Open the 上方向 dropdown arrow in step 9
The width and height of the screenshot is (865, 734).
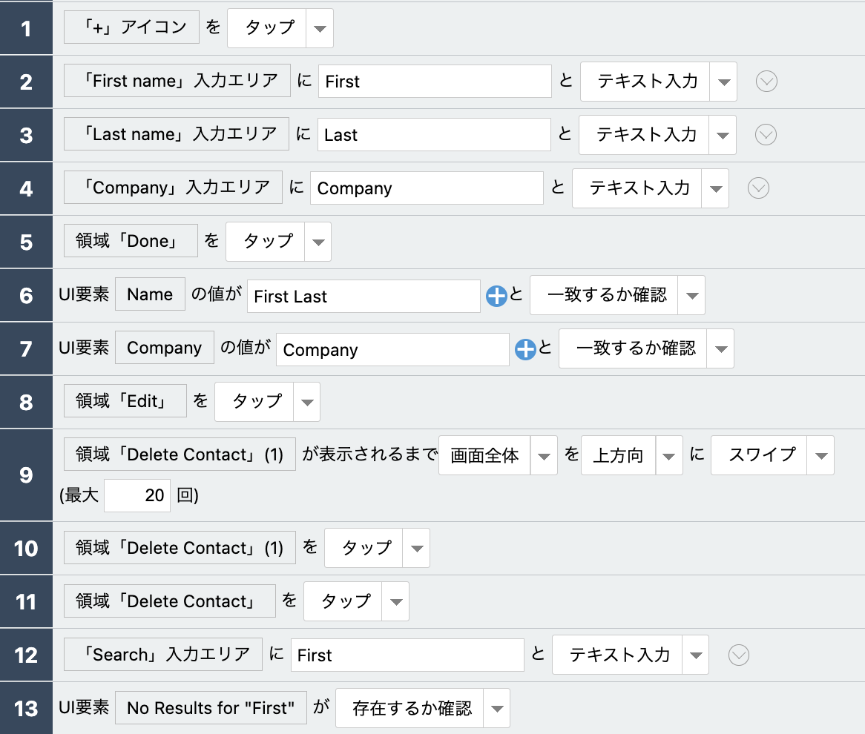click(669, 455)
